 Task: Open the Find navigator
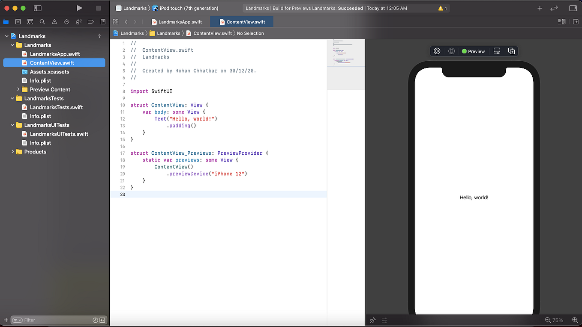tap(42, 21)
